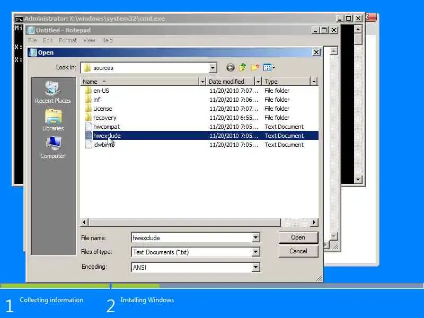Select the License folder name
424x318 pixels.
pos(102,109)
